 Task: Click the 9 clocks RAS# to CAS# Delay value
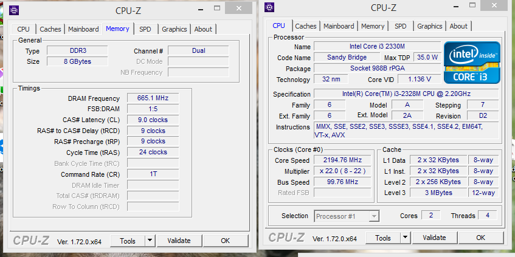(x=153, y=131)
